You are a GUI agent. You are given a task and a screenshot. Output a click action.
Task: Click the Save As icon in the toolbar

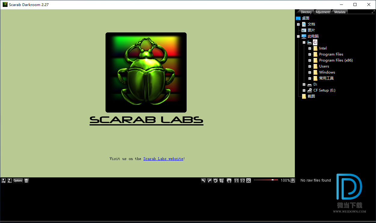pyautogui.click(x=10, y=180)
